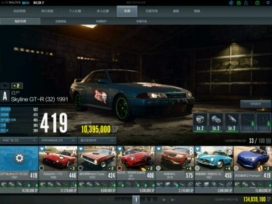Select the second garage sub-tab
The width and height of the screenshot is (272, 204).
[61, 21]
